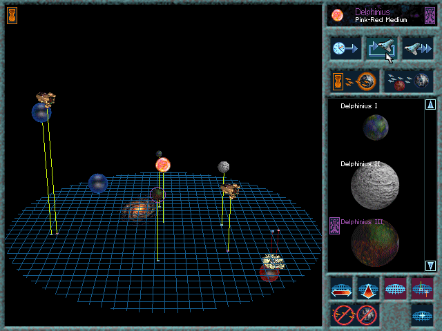Toggle the hide ships and planets filter
This screenshot has width=442, height=331.
(355, 315)
